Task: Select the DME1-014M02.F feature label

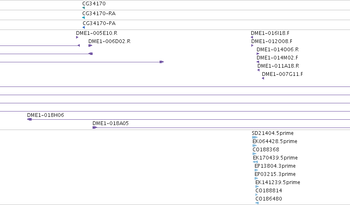Action: [277, 58]
